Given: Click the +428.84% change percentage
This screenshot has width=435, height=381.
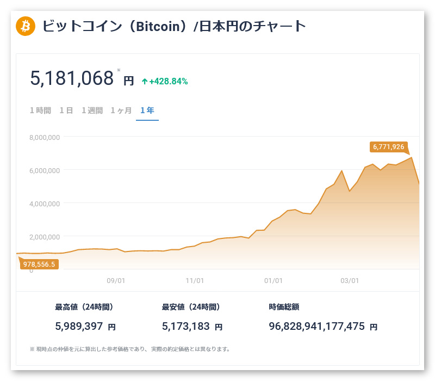Looking at the screenshot, I should [169, 82].
